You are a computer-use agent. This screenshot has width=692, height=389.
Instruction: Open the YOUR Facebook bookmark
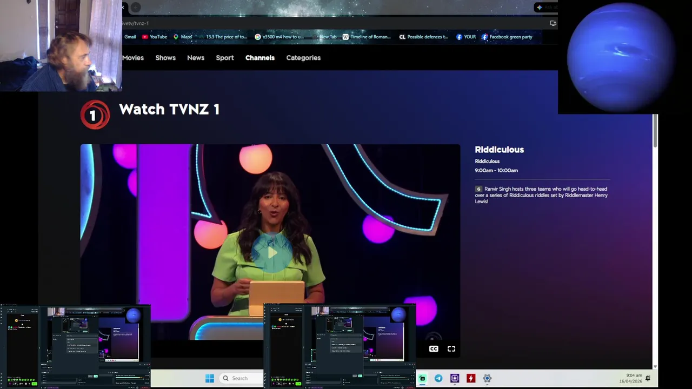(x=466, y=37)
